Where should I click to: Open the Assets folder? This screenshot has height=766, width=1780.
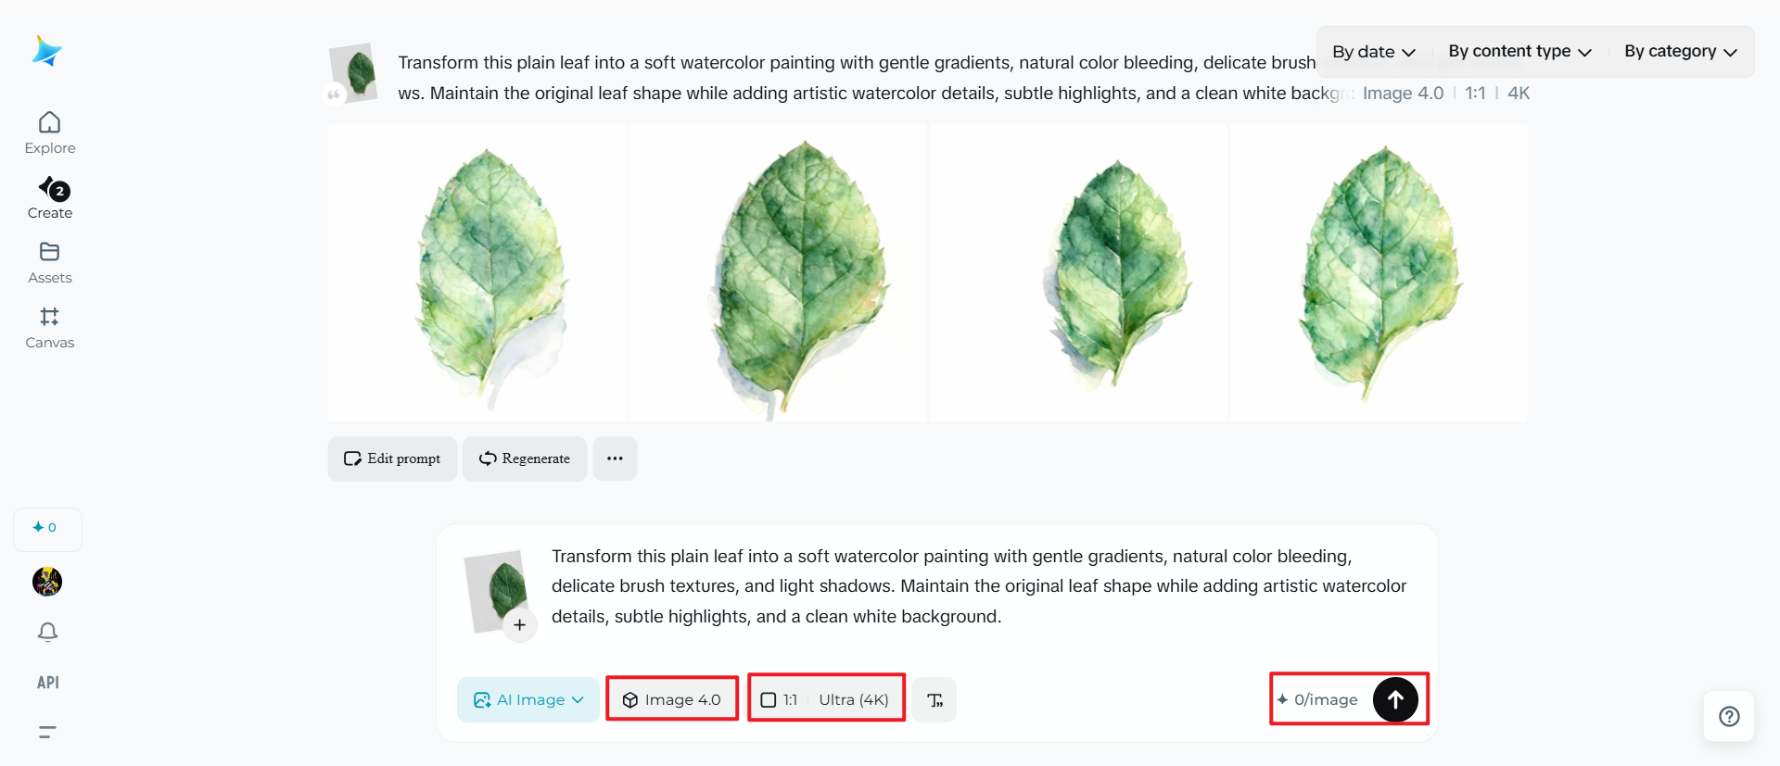coord(49,263)
